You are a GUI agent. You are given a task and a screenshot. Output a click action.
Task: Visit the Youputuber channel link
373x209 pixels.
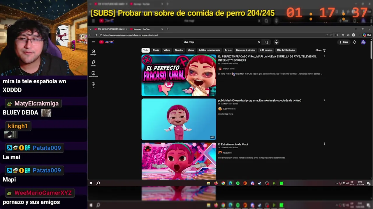point(227,153)
